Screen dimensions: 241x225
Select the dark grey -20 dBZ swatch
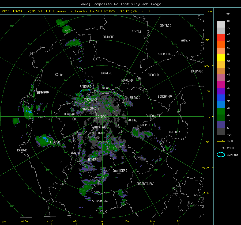(x=221, y=131)
